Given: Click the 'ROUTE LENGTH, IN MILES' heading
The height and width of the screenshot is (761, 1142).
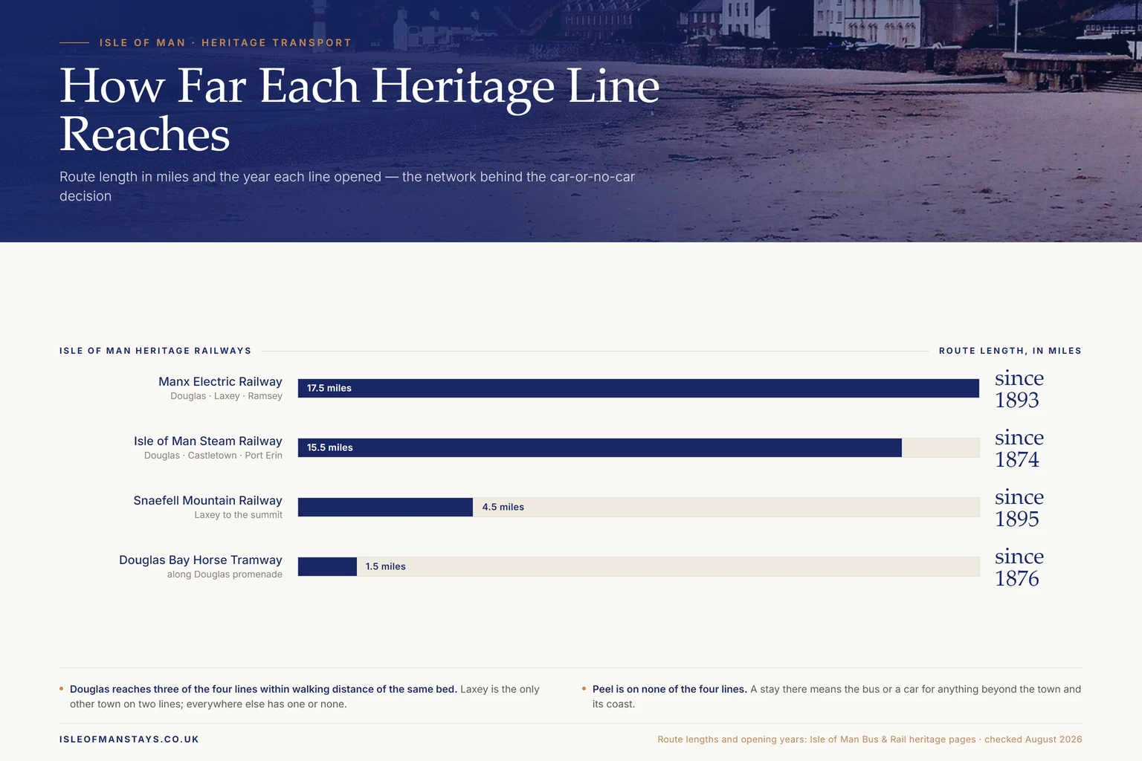Looking at the screenshot, I should tap(1010, 351).
